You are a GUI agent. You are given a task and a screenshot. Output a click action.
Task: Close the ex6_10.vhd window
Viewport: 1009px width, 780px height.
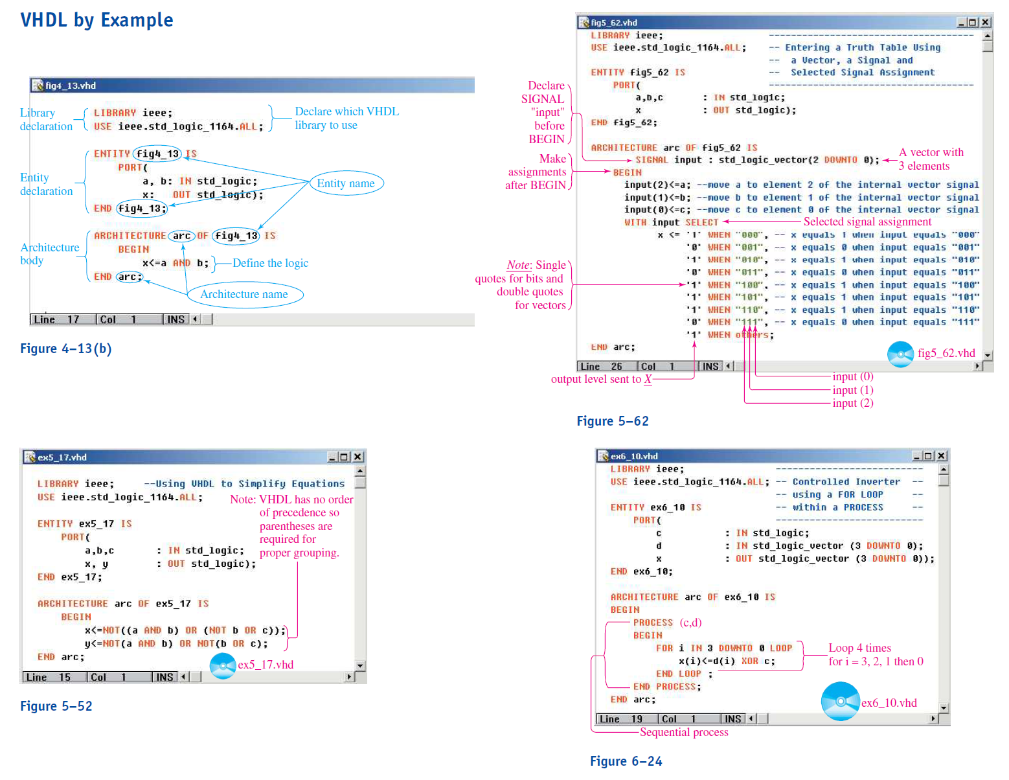[x=942, y=456]
